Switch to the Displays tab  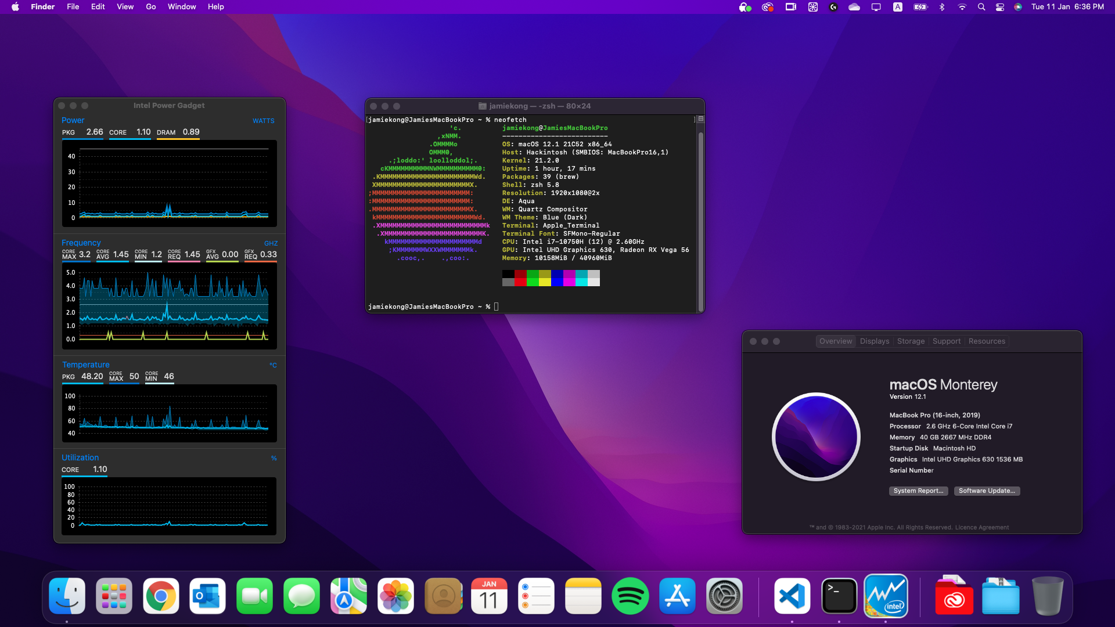pos(874,341)
